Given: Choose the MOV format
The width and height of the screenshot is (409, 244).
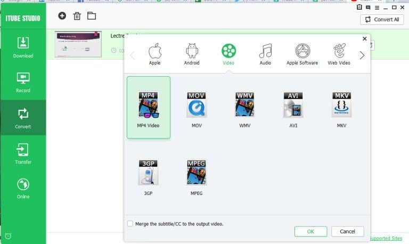Looking at the screenshot, I should click(x=197, y=110).
